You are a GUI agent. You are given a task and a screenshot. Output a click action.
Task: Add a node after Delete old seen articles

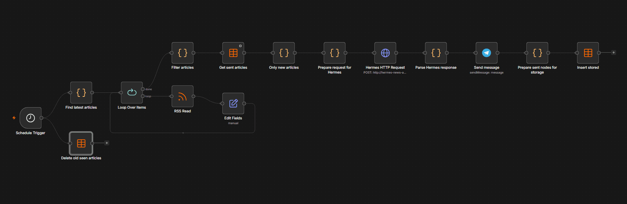tap(107, 143)
